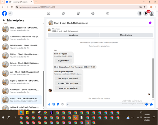Click the More Options button

click(126, 35)
